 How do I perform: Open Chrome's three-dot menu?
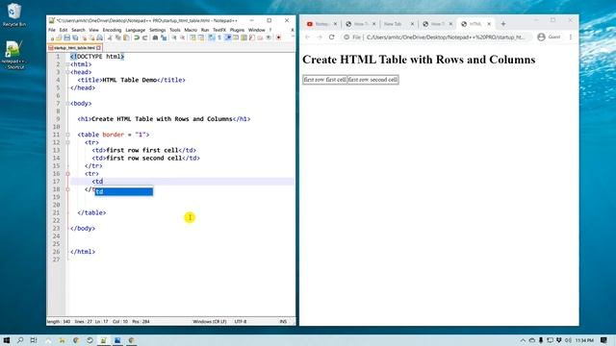click(571, 37)
